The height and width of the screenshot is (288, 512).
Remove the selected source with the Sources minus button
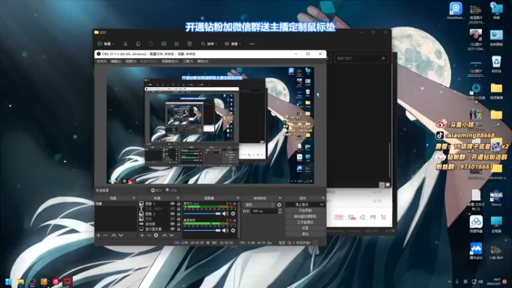148,235
